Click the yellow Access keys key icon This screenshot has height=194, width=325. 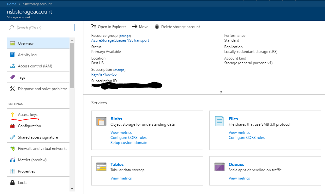(x=12, y=114)
